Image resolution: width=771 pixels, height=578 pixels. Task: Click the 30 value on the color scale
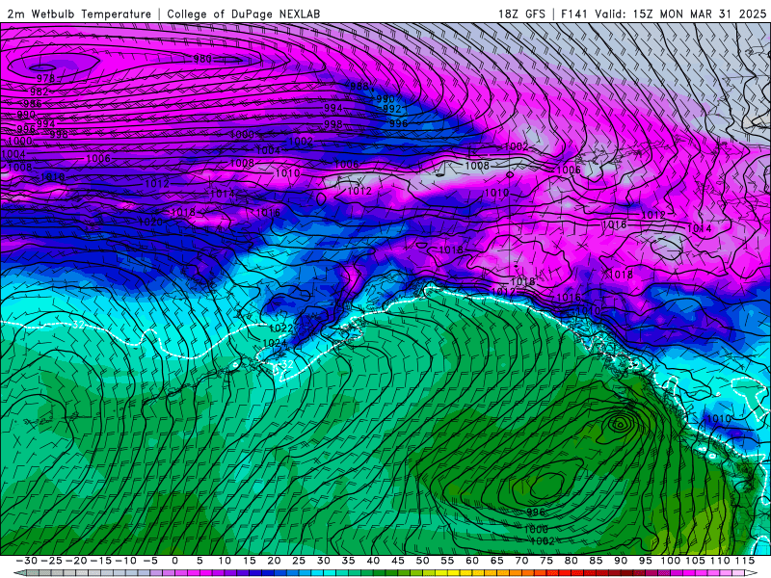[324, 561]
